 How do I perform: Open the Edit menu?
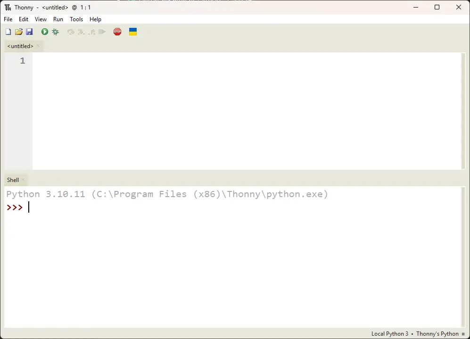(x=24, y=19)
